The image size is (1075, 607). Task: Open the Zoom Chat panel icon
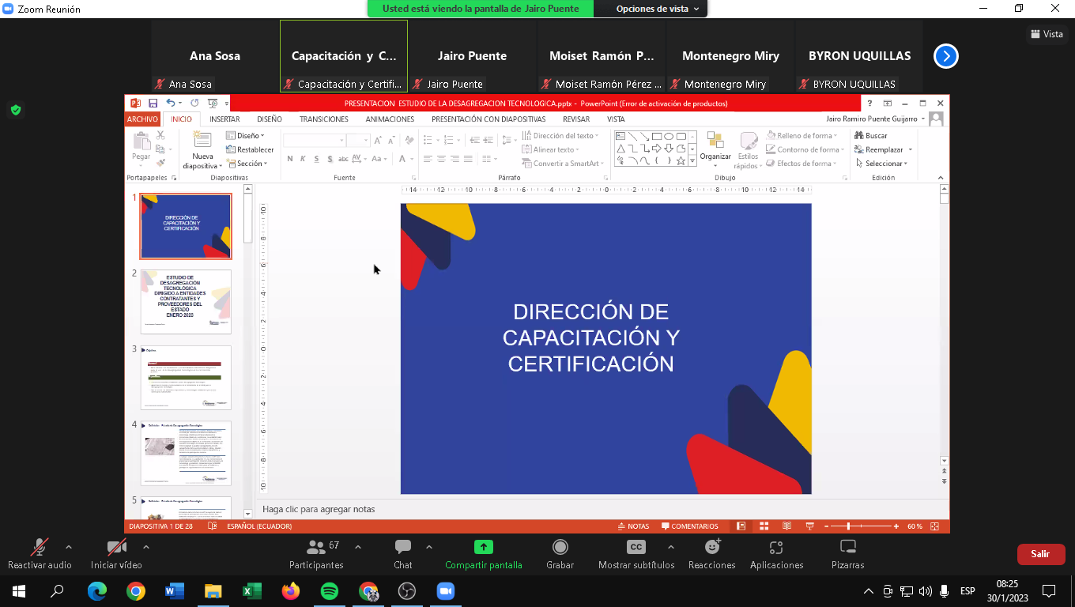coord(403,547)
